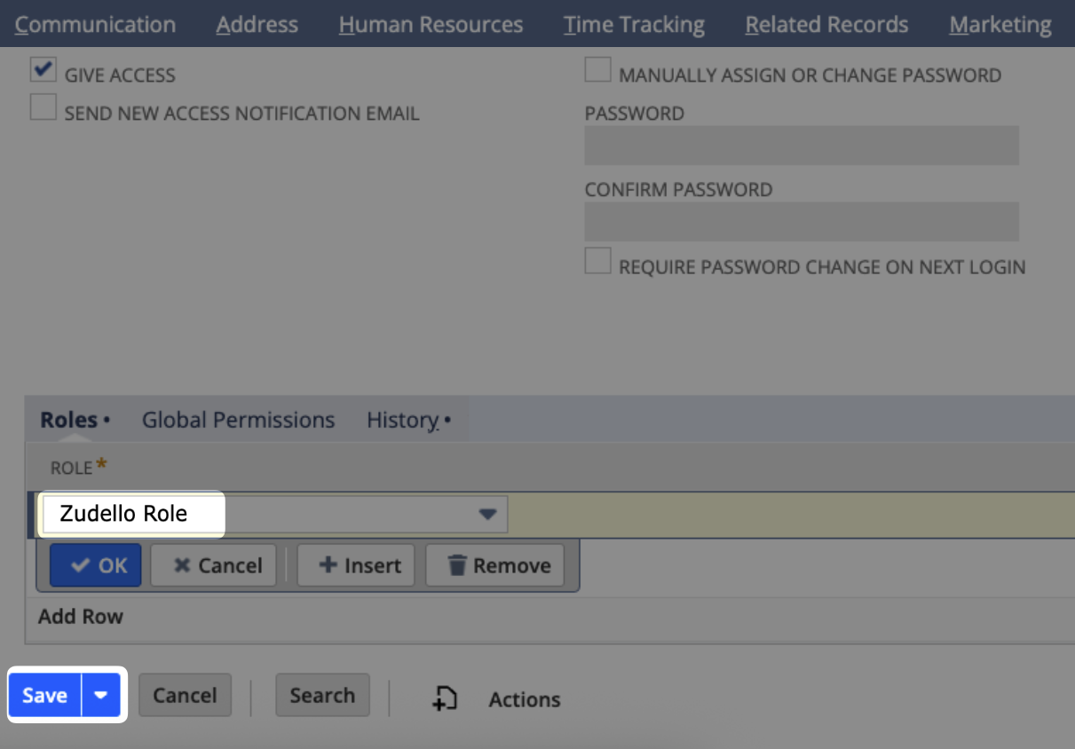Switch to the Address tab
The width and height of the screenshot is (1075, 749).
point(257,25)
